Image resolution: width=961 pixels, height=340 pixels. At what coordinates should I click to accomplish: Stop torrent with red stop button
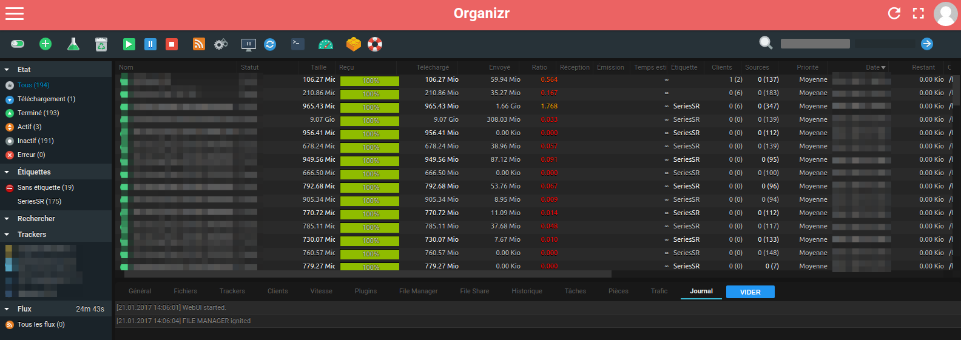coord(172,44)
